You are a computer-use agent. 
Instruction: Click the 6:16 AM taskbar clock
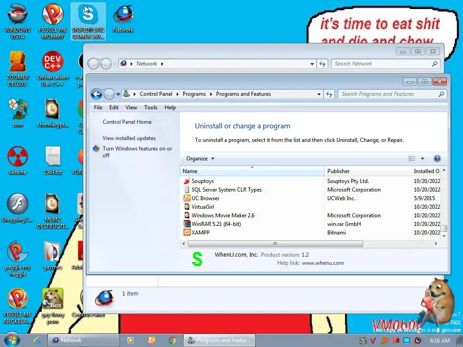click(x=439, y=341)
